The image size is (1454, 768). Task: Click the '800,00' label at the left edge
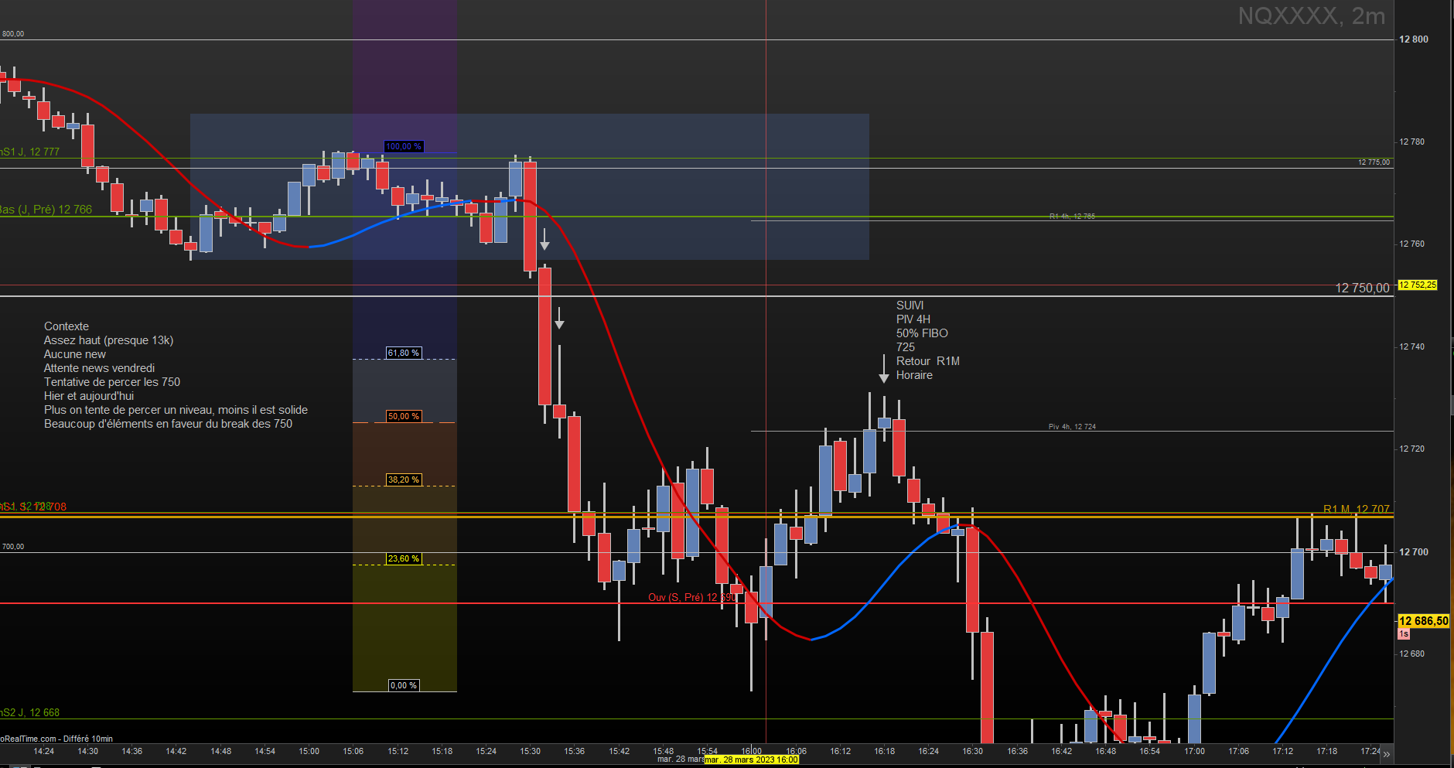12,34
